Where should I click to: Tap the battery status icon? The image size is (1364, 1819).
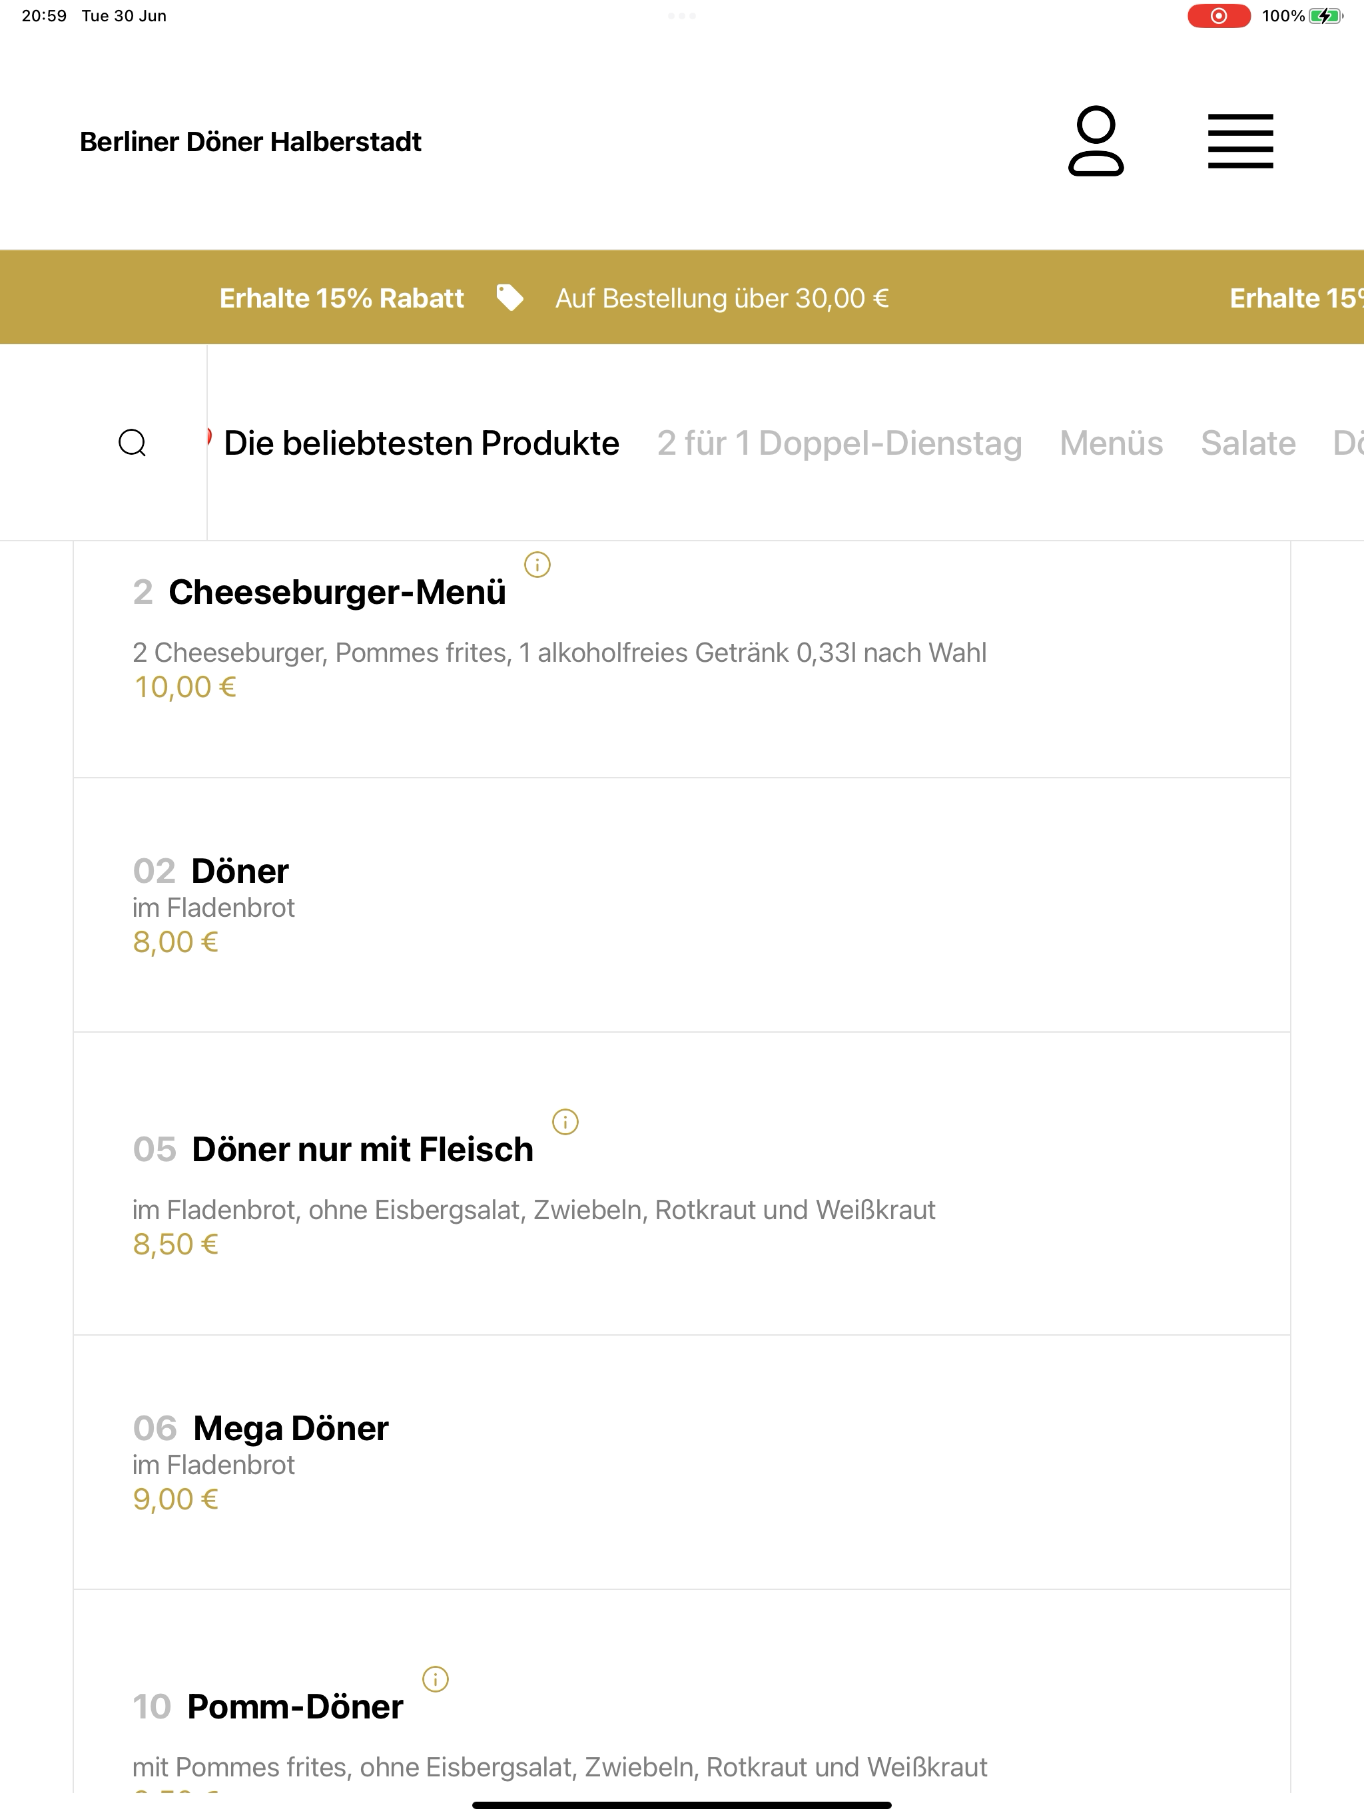point(1326,15)
